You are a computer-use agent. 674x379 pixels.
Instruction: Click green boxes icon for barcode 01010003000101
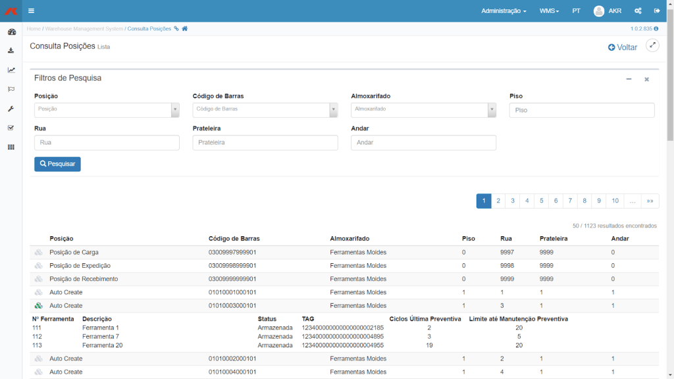tap(39, 305)
